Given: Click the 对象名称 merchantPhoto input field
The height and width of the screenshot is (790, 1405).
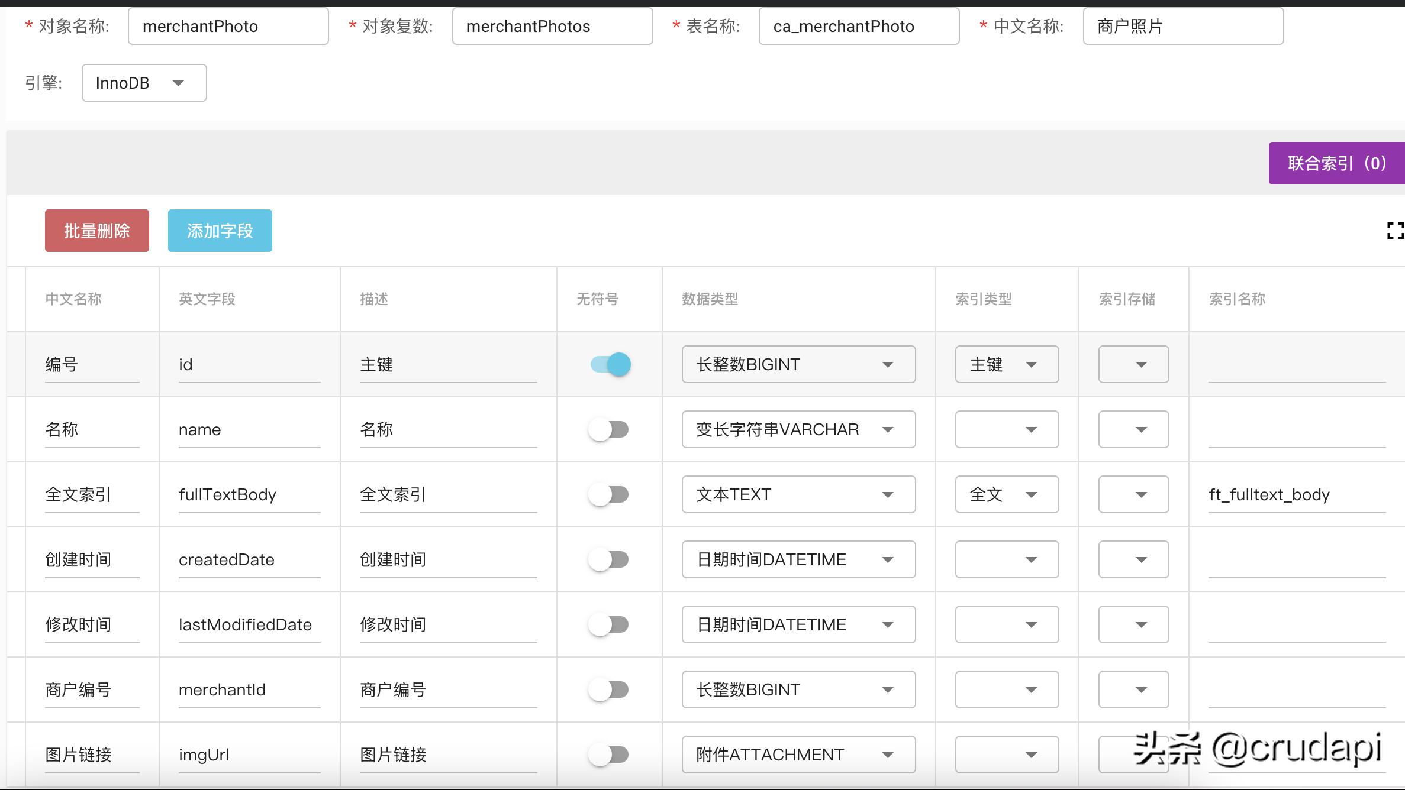Looking at the screenshot, I should (228, 26).
